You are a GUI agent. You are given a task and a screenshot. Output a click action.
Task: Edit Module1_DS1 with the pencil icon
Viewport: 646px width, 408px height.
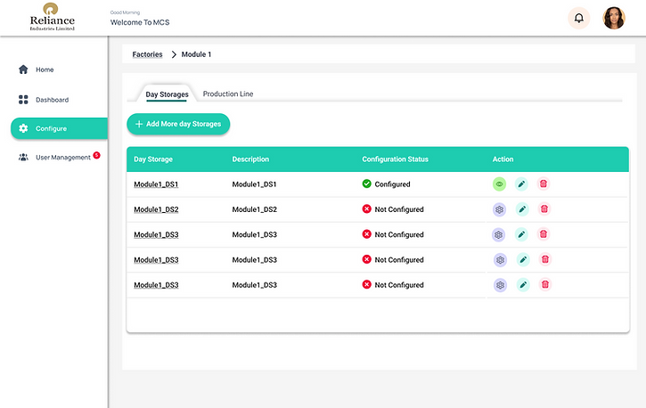coord(521,184)
